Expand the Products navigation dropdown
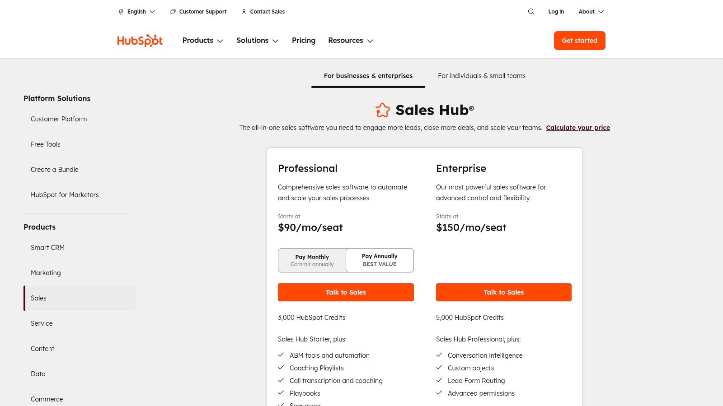The image size is (723, 406). (x=202, y=41)
